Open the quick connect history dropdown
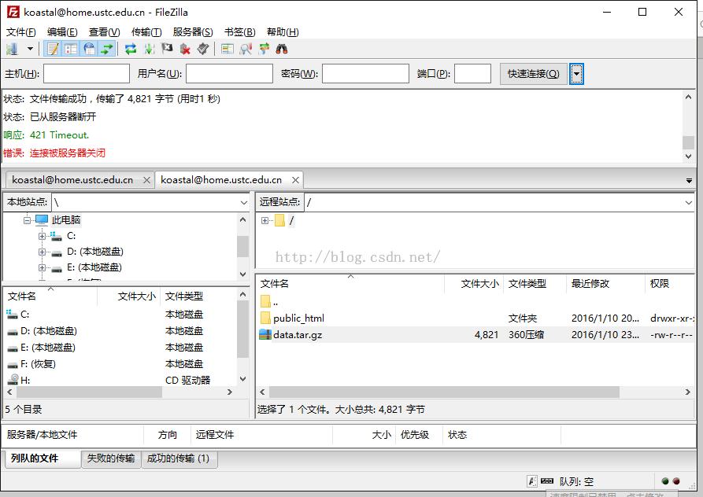Viewport: 703px width, 497px height. [576, 73]
